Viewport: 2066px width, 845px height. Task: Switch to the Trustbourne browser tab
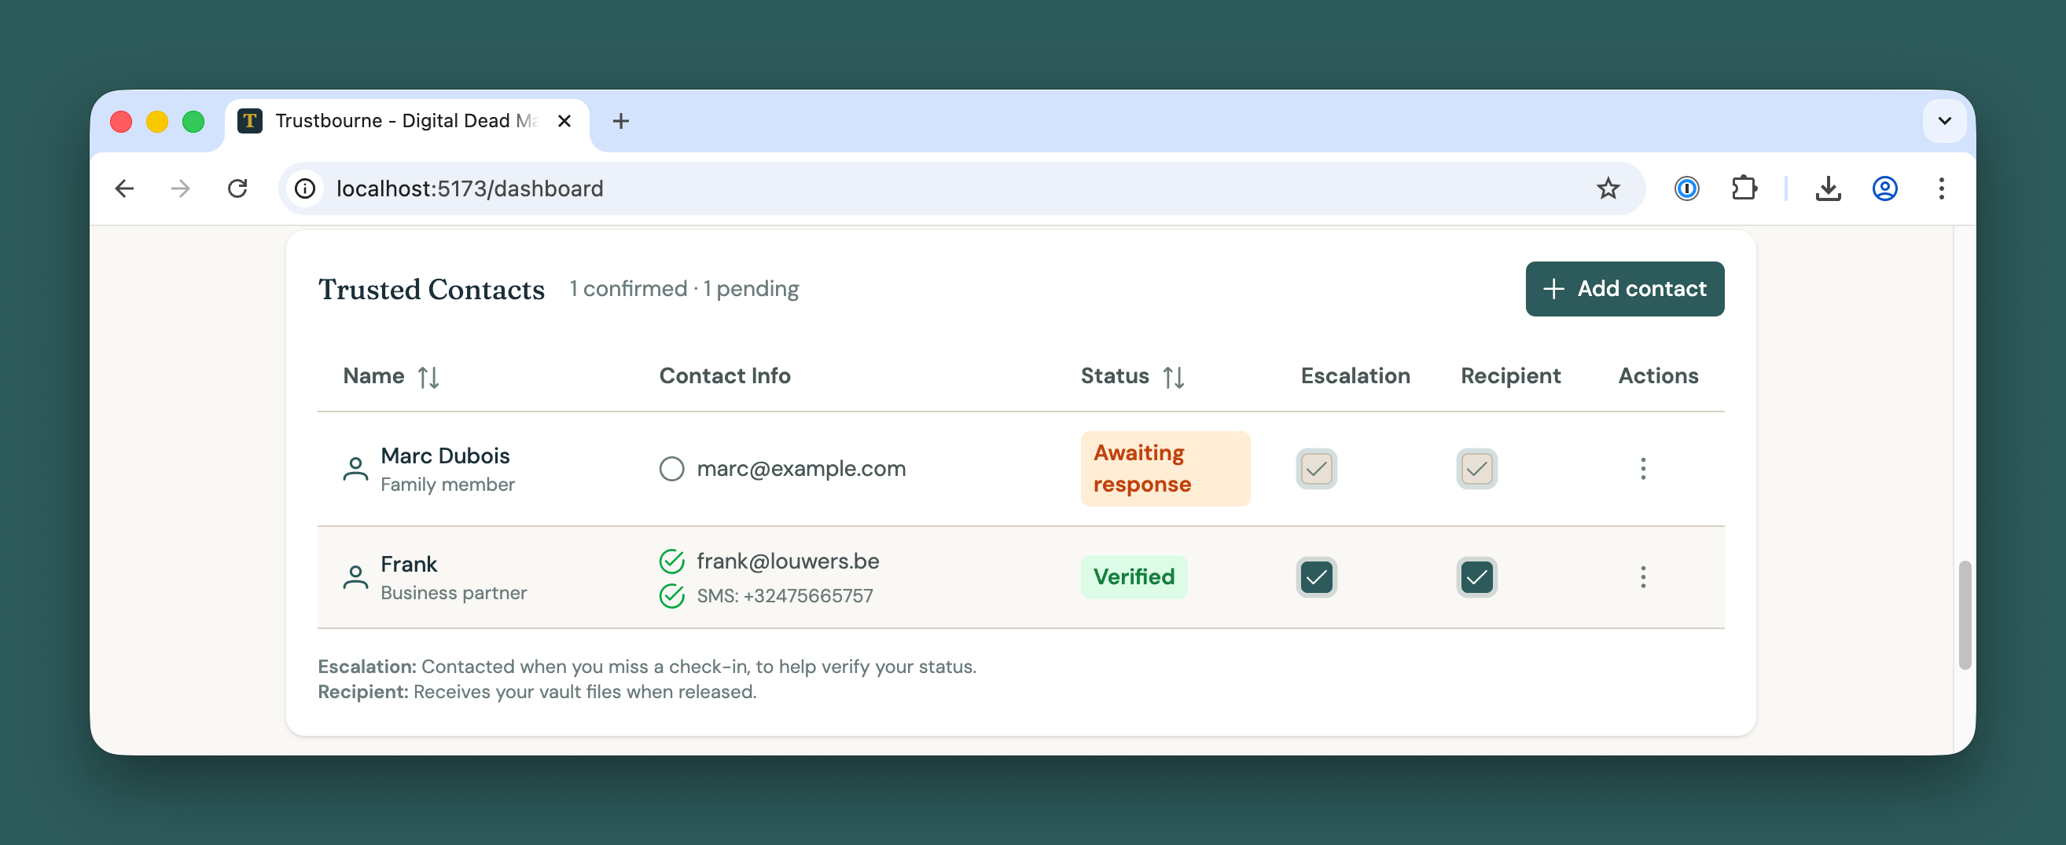pos(393,120)
